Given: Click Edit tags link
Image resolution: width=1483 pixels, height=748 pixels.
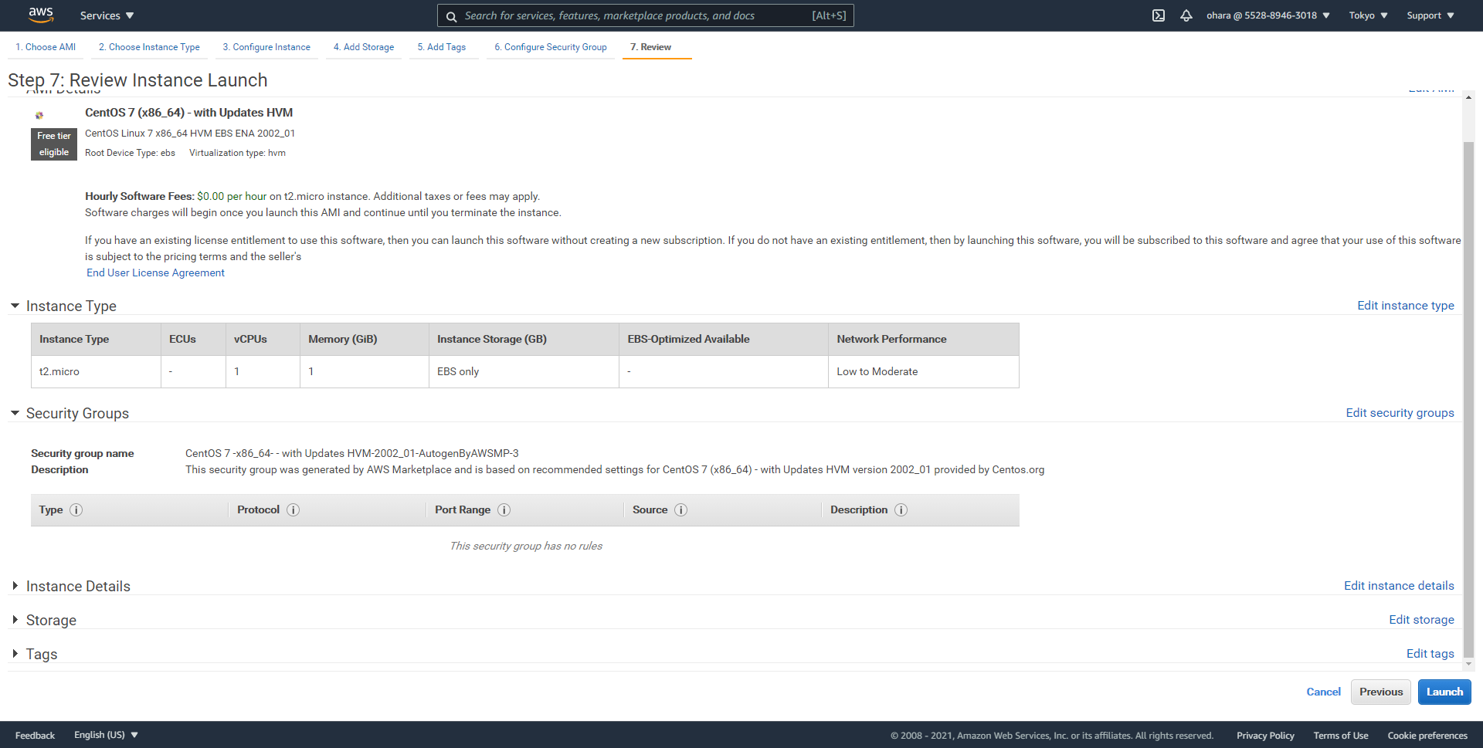Looking at the screenshot, I should [x=1430, y=654].
